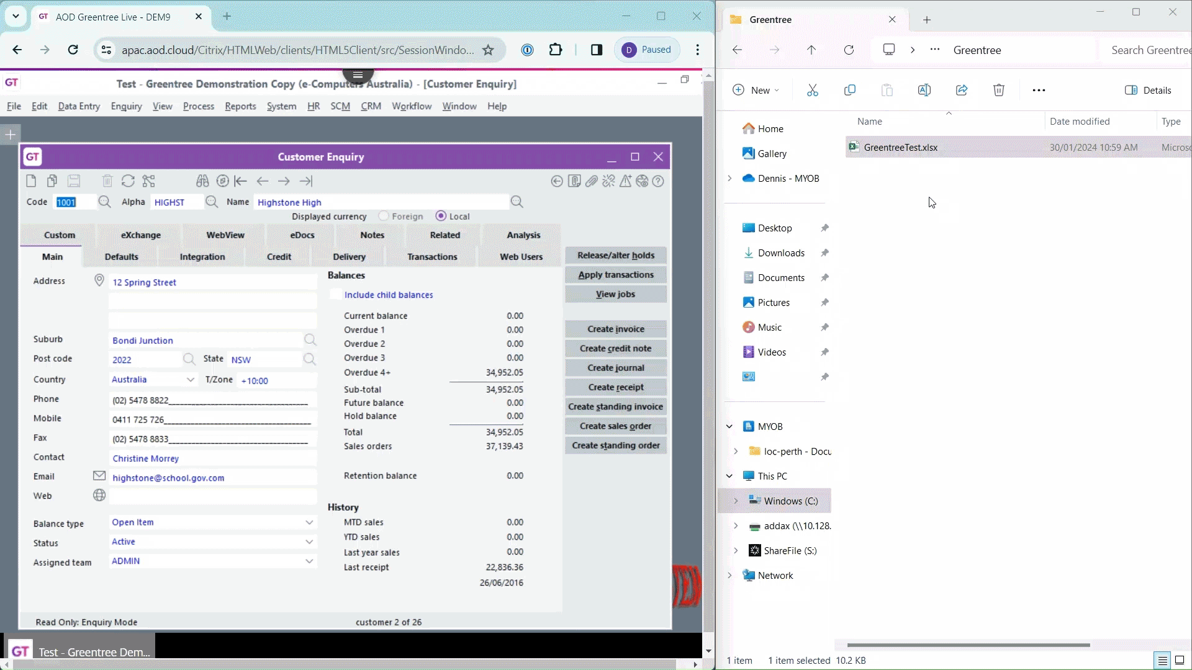
Task: Click the binoculars Find icon
Action: coord(202,181)
